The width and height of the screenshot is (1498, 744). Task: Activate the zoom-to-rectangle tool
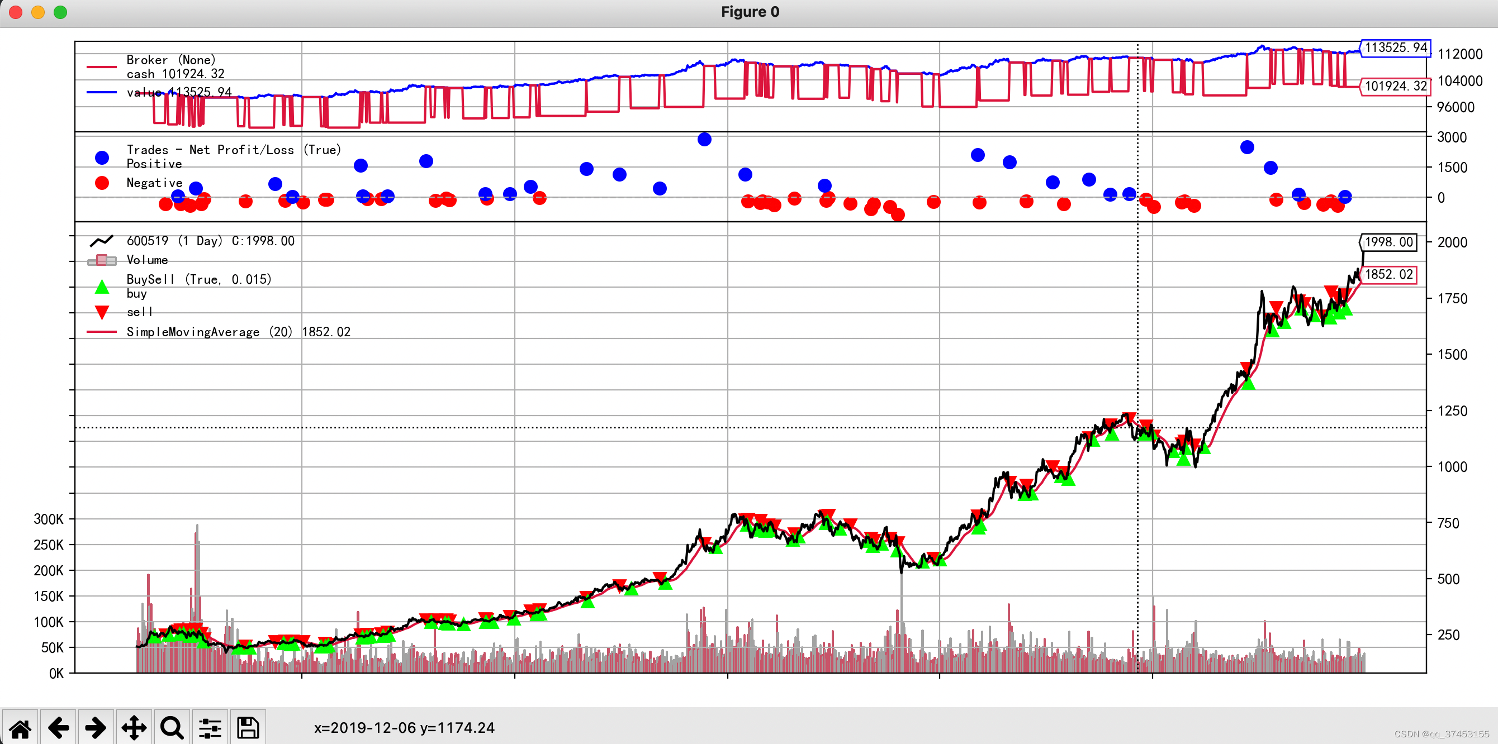tap(172, 728)
